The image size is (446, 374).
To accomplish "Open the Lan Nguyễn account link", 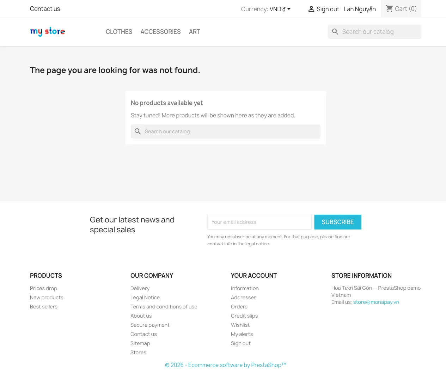I will 360,9.
